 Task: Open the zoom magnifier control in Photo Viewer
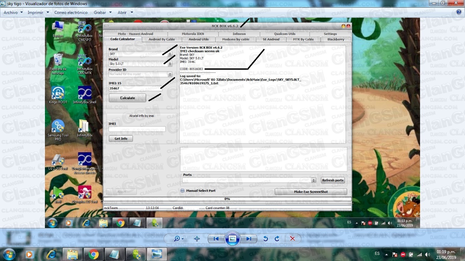coord(179,239)
